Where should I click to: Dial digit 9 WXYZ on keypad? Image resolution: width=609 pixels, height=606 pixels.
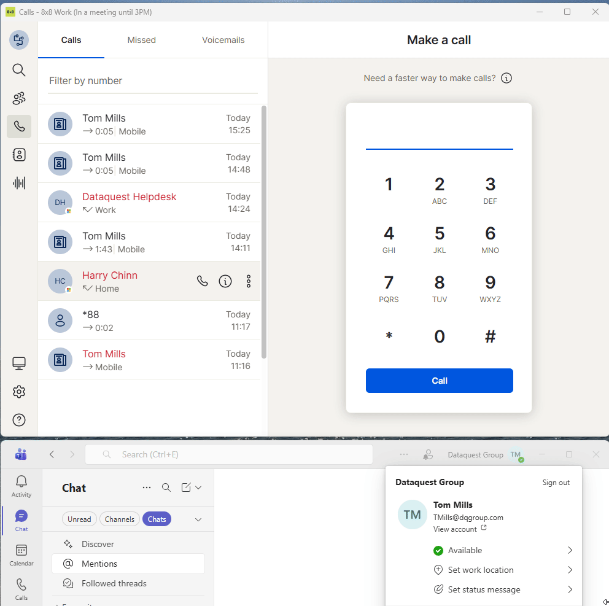[x=490, y=288]
